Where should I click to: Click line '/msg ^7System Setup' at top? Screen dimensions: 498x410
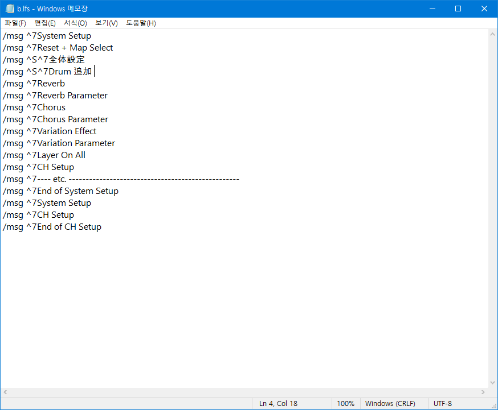pos(47,36)
